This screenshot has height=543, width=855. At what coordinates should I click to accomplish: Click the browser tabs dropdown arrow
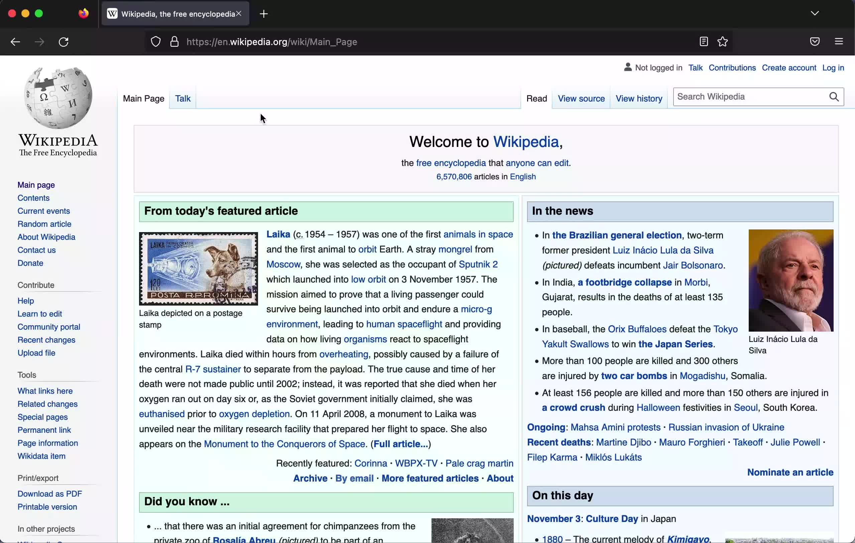click(815, 13)
